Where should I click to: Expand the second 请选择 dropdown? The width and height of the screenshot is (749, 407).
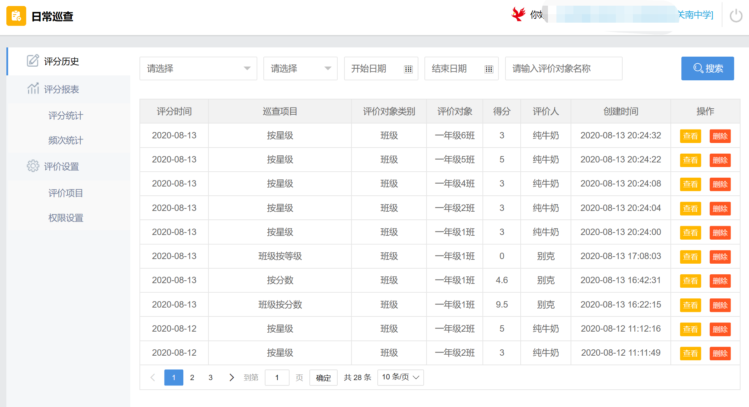click(300, 68)
